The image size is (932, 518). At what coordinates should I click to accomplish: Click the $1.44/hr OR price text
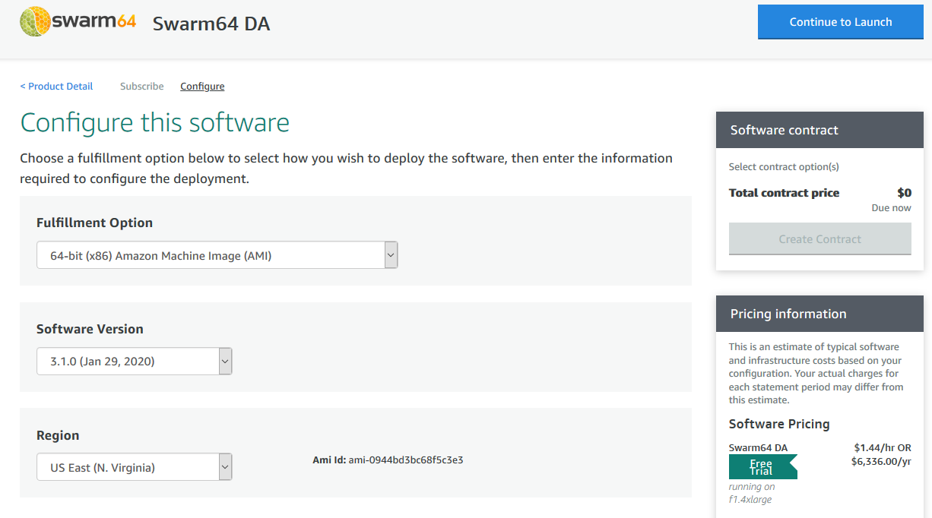click(882, 448)
